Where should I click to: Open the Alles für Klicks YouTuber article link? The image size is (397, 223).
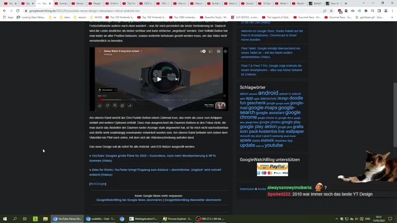pyautogui.click(x=155, y=172)
